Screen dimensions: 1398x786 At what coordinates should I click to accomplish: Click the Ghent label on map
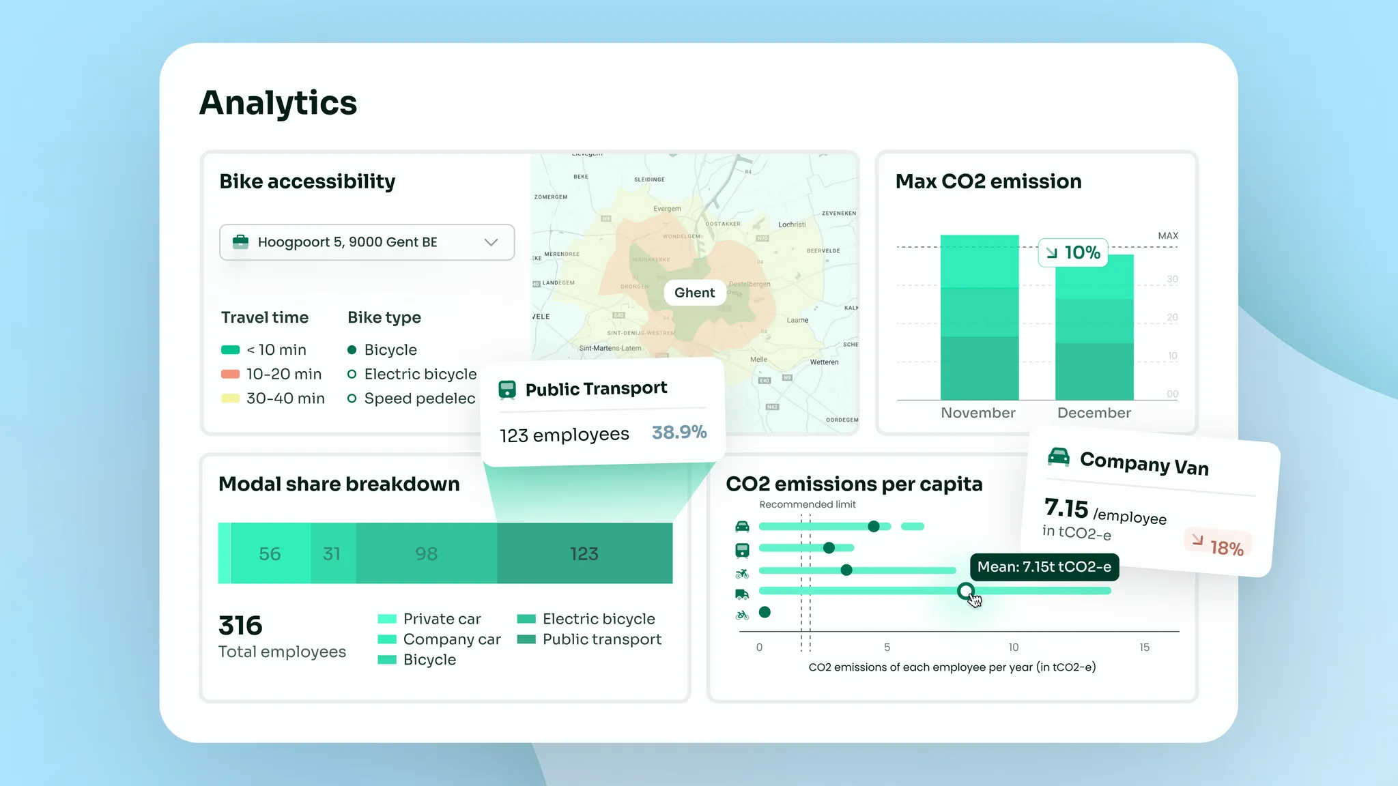pos(694,293)
